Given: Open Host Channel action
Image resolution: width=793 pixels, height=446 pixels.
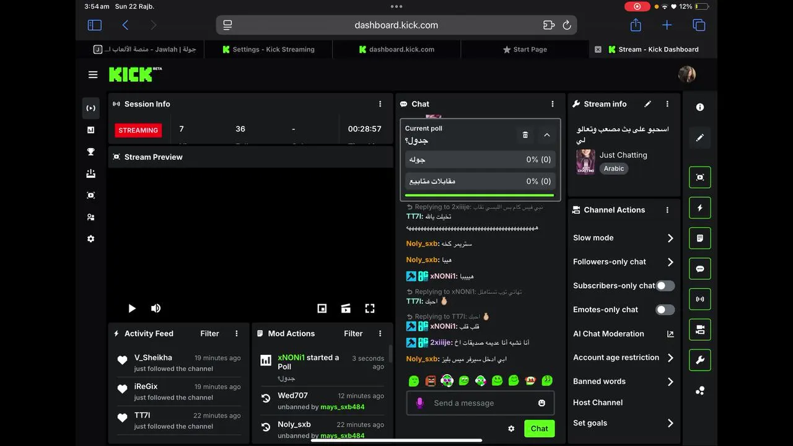Looking at the screenshot, I should [x=598, y=403].
